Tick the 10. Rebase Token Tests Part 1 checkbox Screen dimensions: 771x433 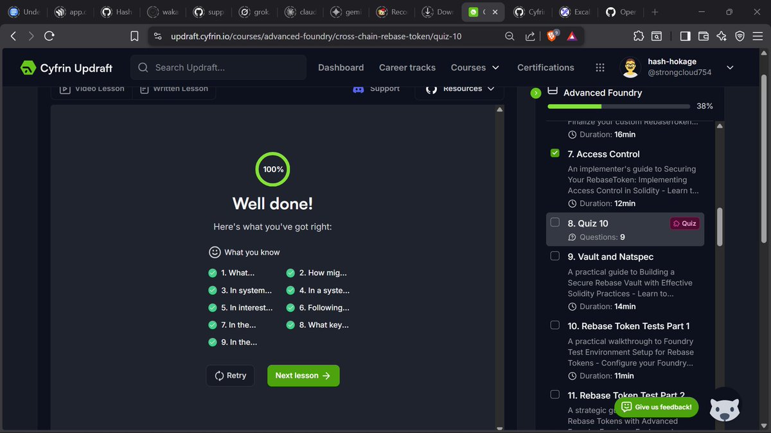[555, 325]
